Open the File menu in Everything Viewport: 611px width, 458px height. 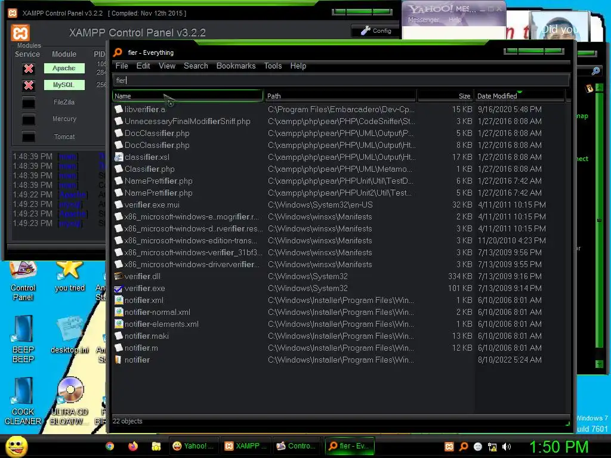122,66
